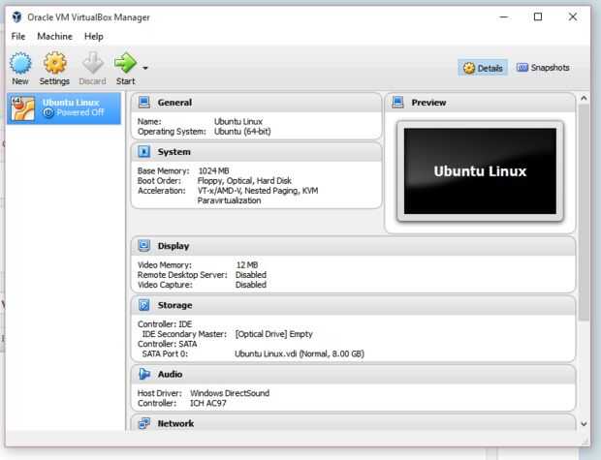Click the Network section icon

tap(144, 423)
